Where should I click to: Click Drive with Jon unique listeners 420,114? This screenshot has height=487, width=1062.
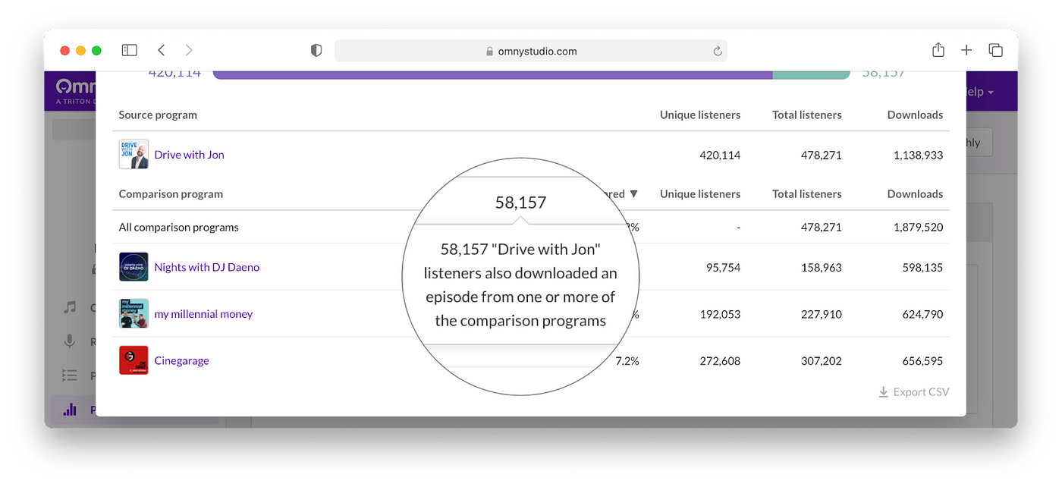tap(720, 155)
